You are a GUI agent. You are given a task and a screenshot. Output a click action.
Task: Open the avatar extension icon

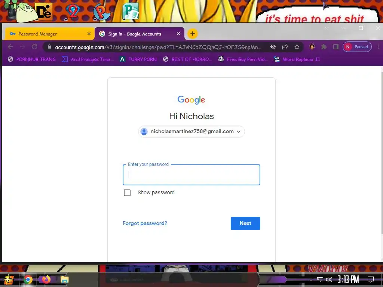(312, 47)
